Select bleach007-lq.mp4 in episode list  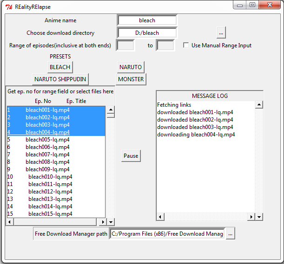pos(56,155)
